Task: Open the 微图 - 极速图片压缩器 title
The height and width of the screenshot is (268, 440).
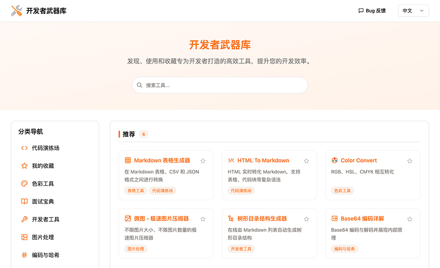Action: (x=161, y=218)
